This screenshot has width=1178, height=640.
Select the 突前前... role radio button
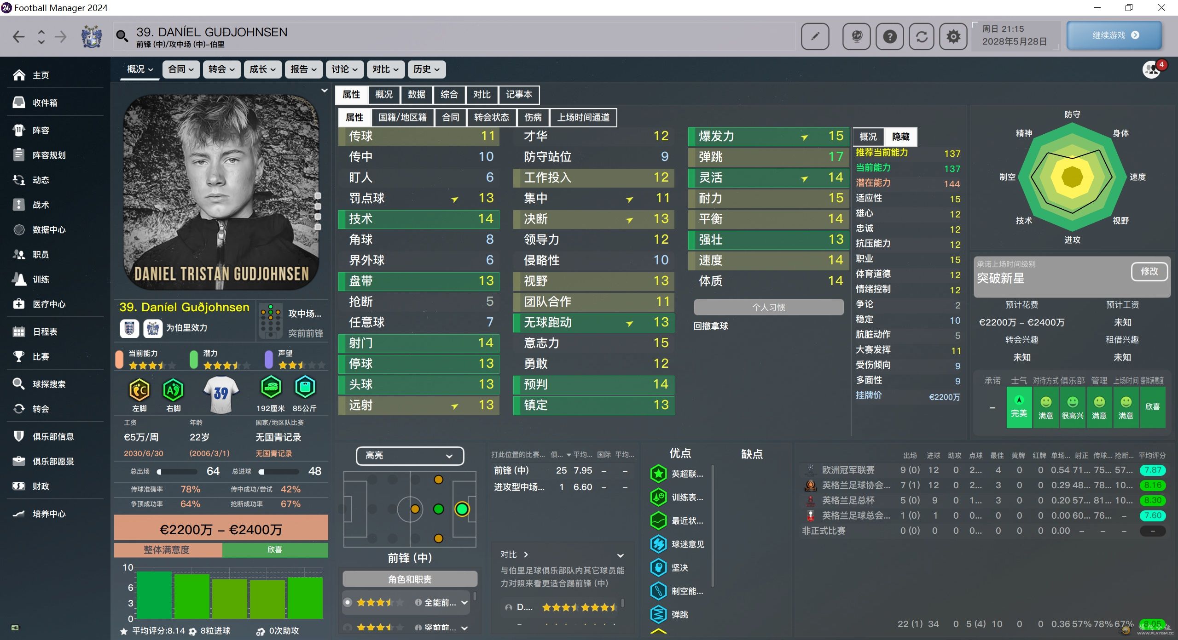point(348,627)
